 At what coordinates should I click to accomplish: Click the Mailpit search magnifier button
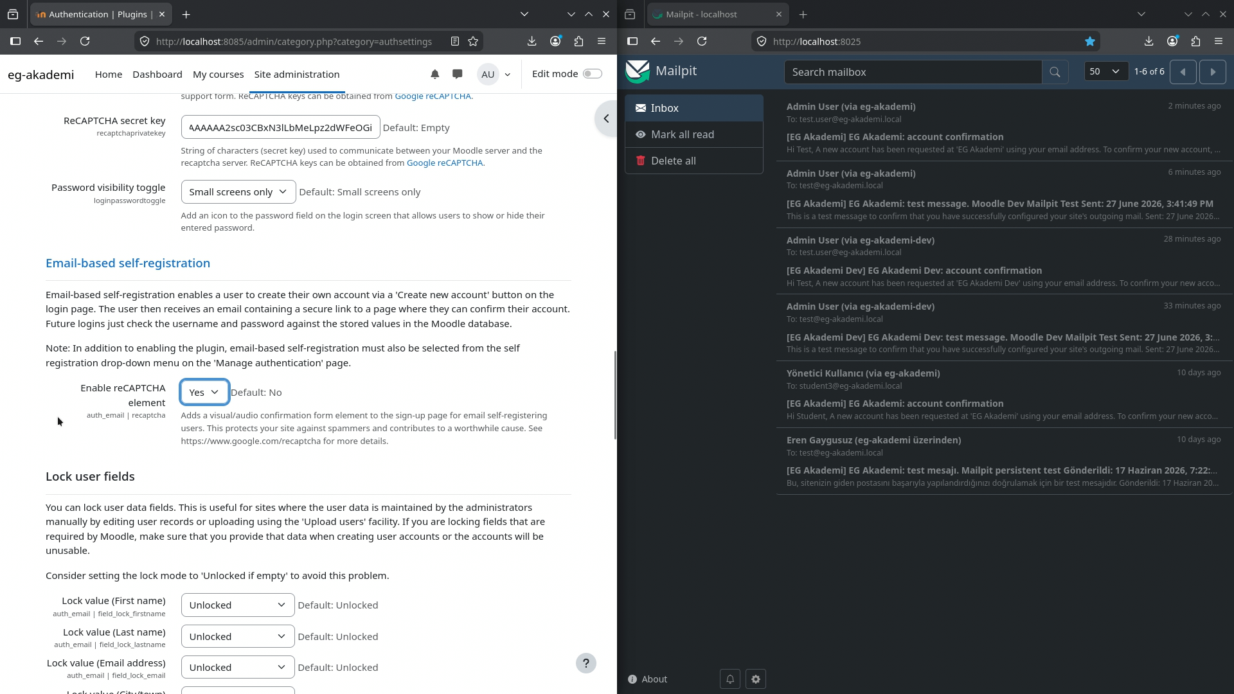(x=1055, y=72)
